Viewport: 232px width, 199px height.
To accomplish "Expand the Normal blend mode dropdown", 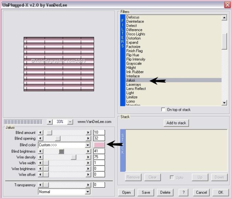I will [88, 192].
